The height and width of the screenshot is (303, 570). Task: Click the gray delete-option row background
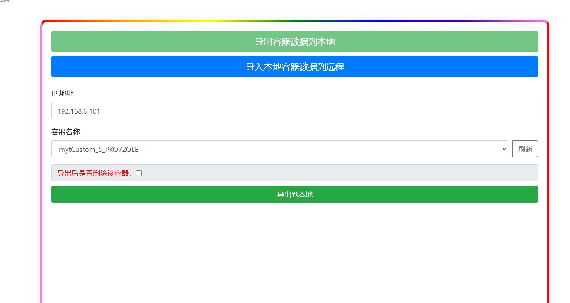[x=339, y=173]
